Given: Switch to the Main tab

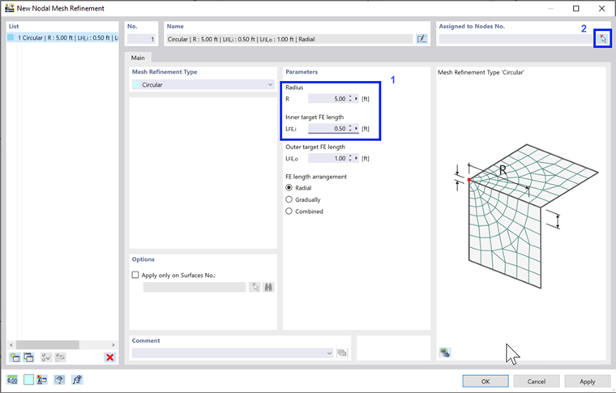Looking at the screenshot, I should click(138, 58).
